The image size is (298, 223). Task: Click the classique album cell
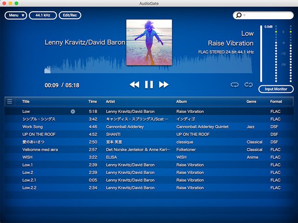pyautogui.click(x=185, y=142)
